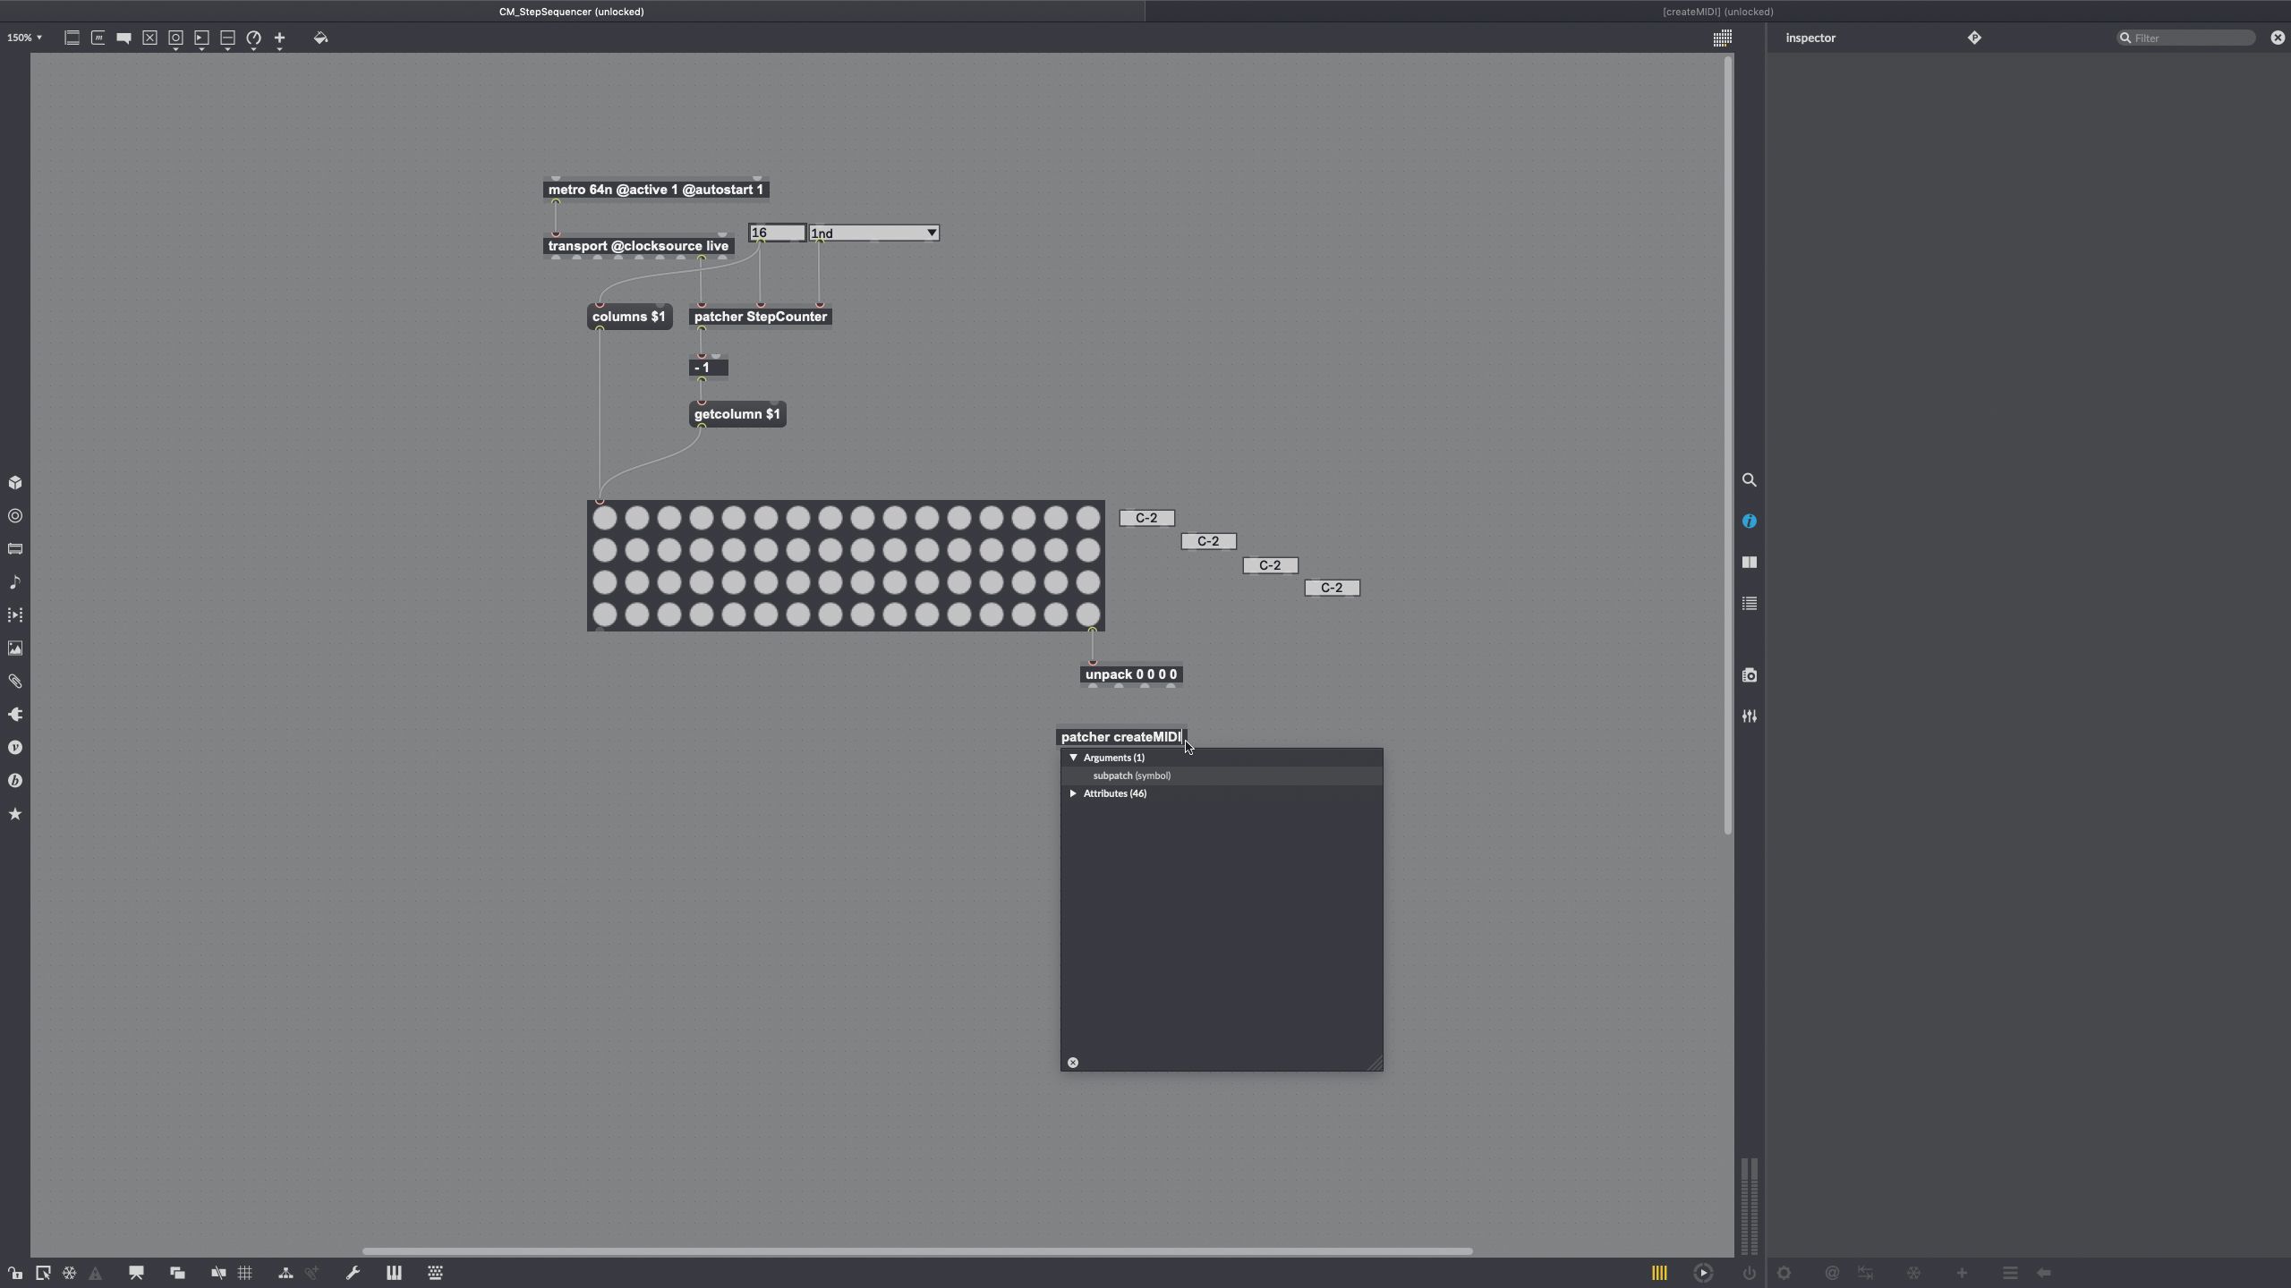The image size is (2291, 1288).
Task: Click the horizontal scrollbar of patcher
Action: pos(917,1250)
